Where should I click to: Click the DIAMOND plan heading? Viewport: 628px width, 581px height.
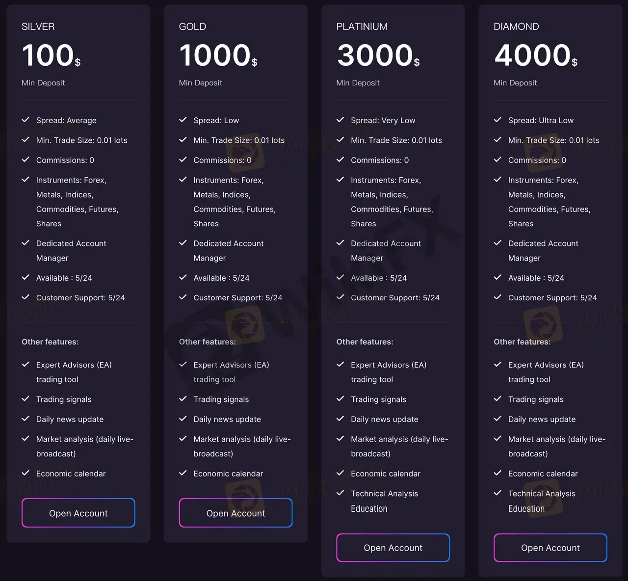(x=516, y=26)
